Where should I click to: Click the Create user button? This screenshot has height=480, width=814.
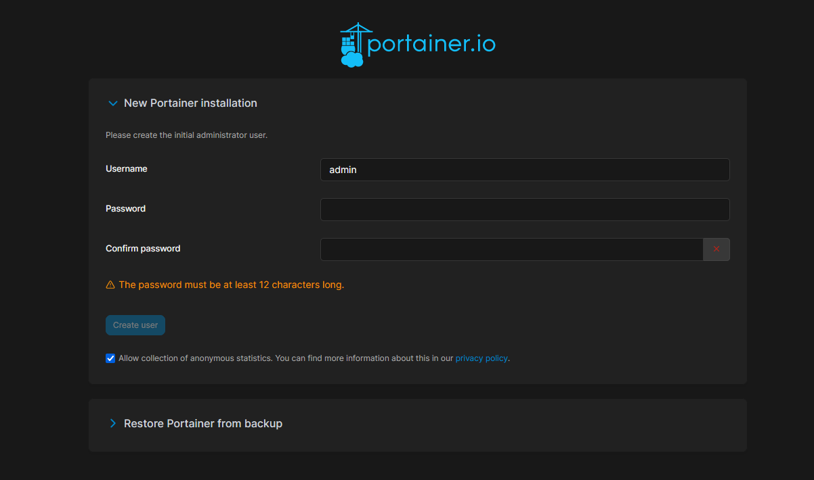pyautogui.click(x=135, y=325)
